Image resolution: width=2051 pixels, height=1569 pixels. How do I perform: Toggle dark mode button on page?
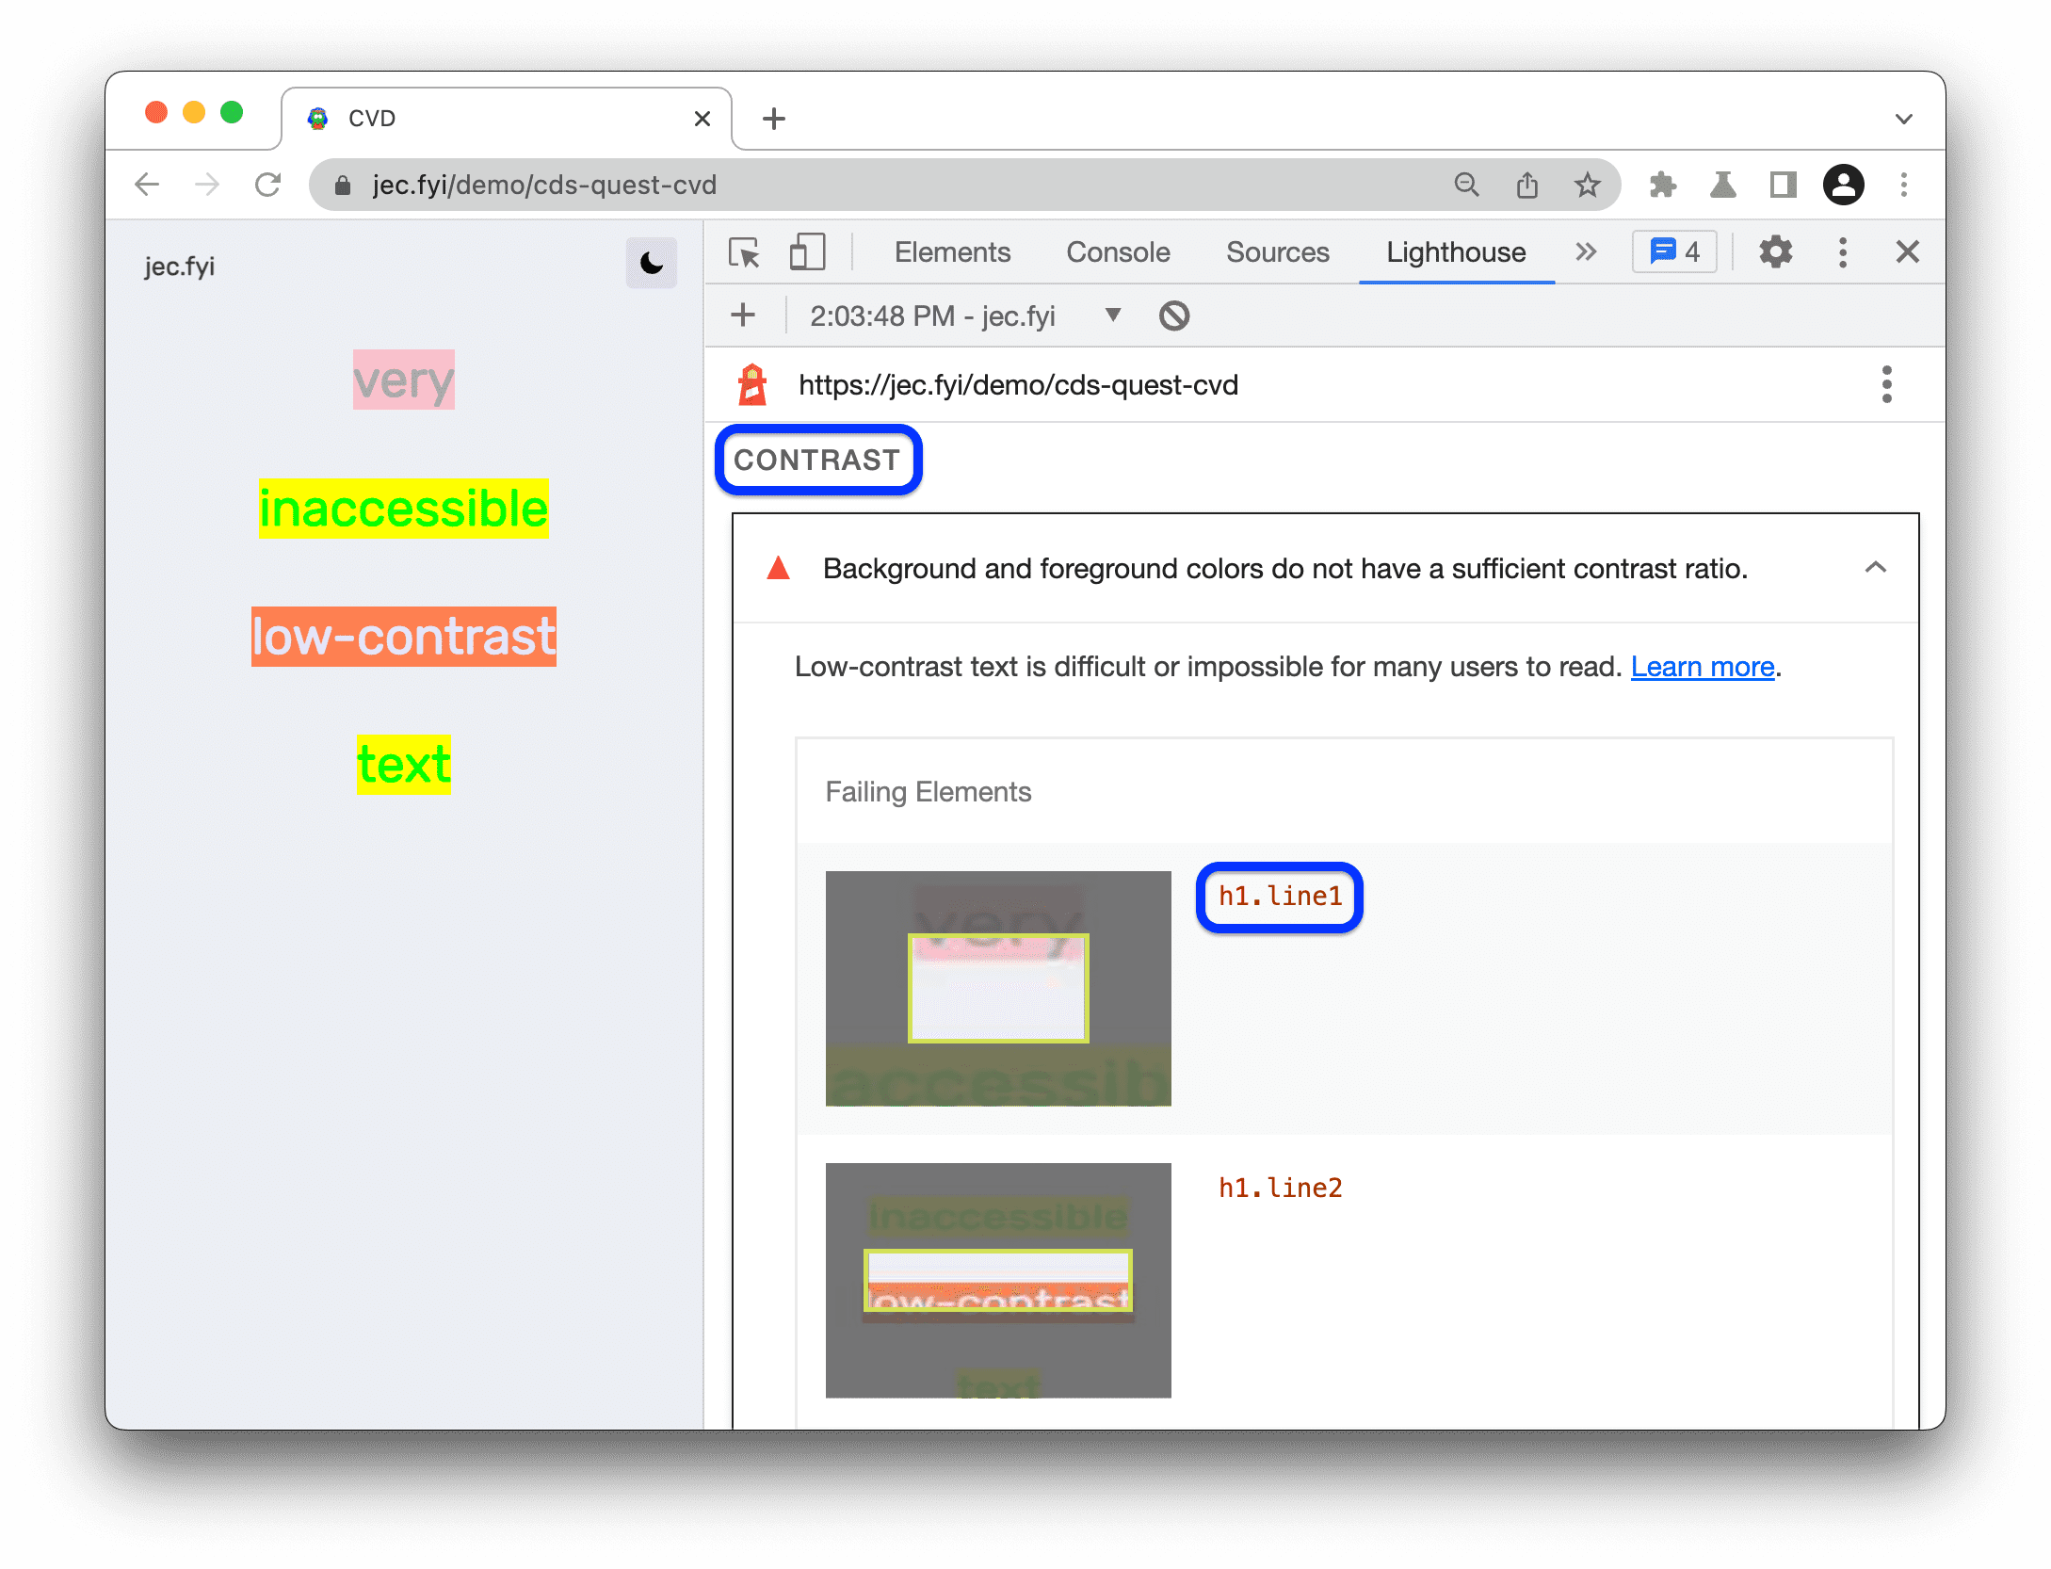tap(651, 267)
